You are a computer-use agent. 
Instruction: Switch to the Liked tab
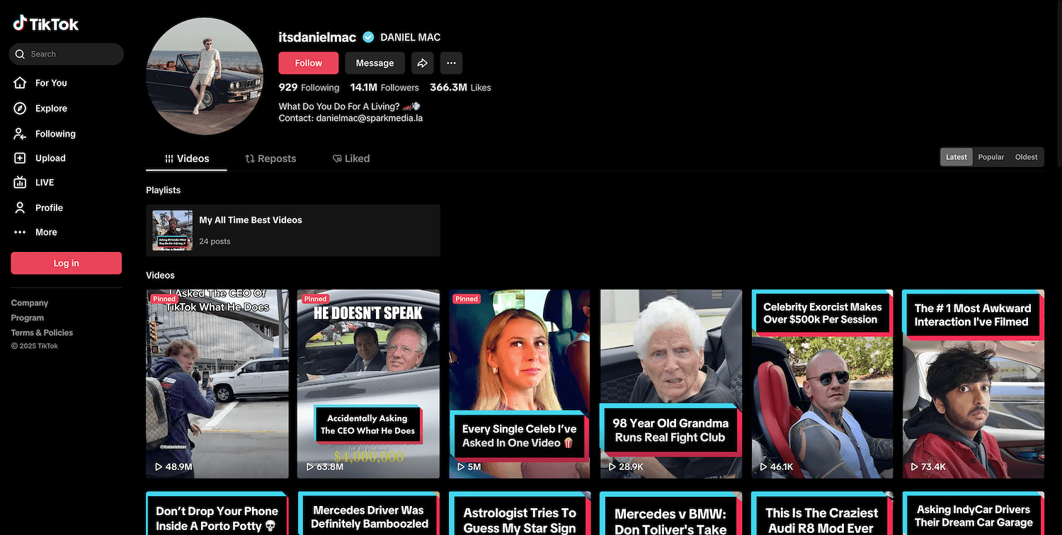tap(351, 159)
